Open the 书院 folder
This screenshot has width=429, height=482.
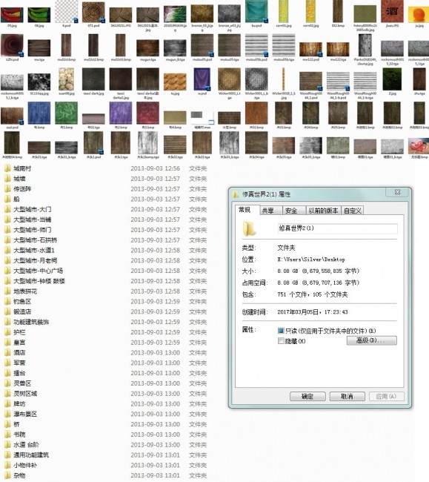[x=19, y=435]
